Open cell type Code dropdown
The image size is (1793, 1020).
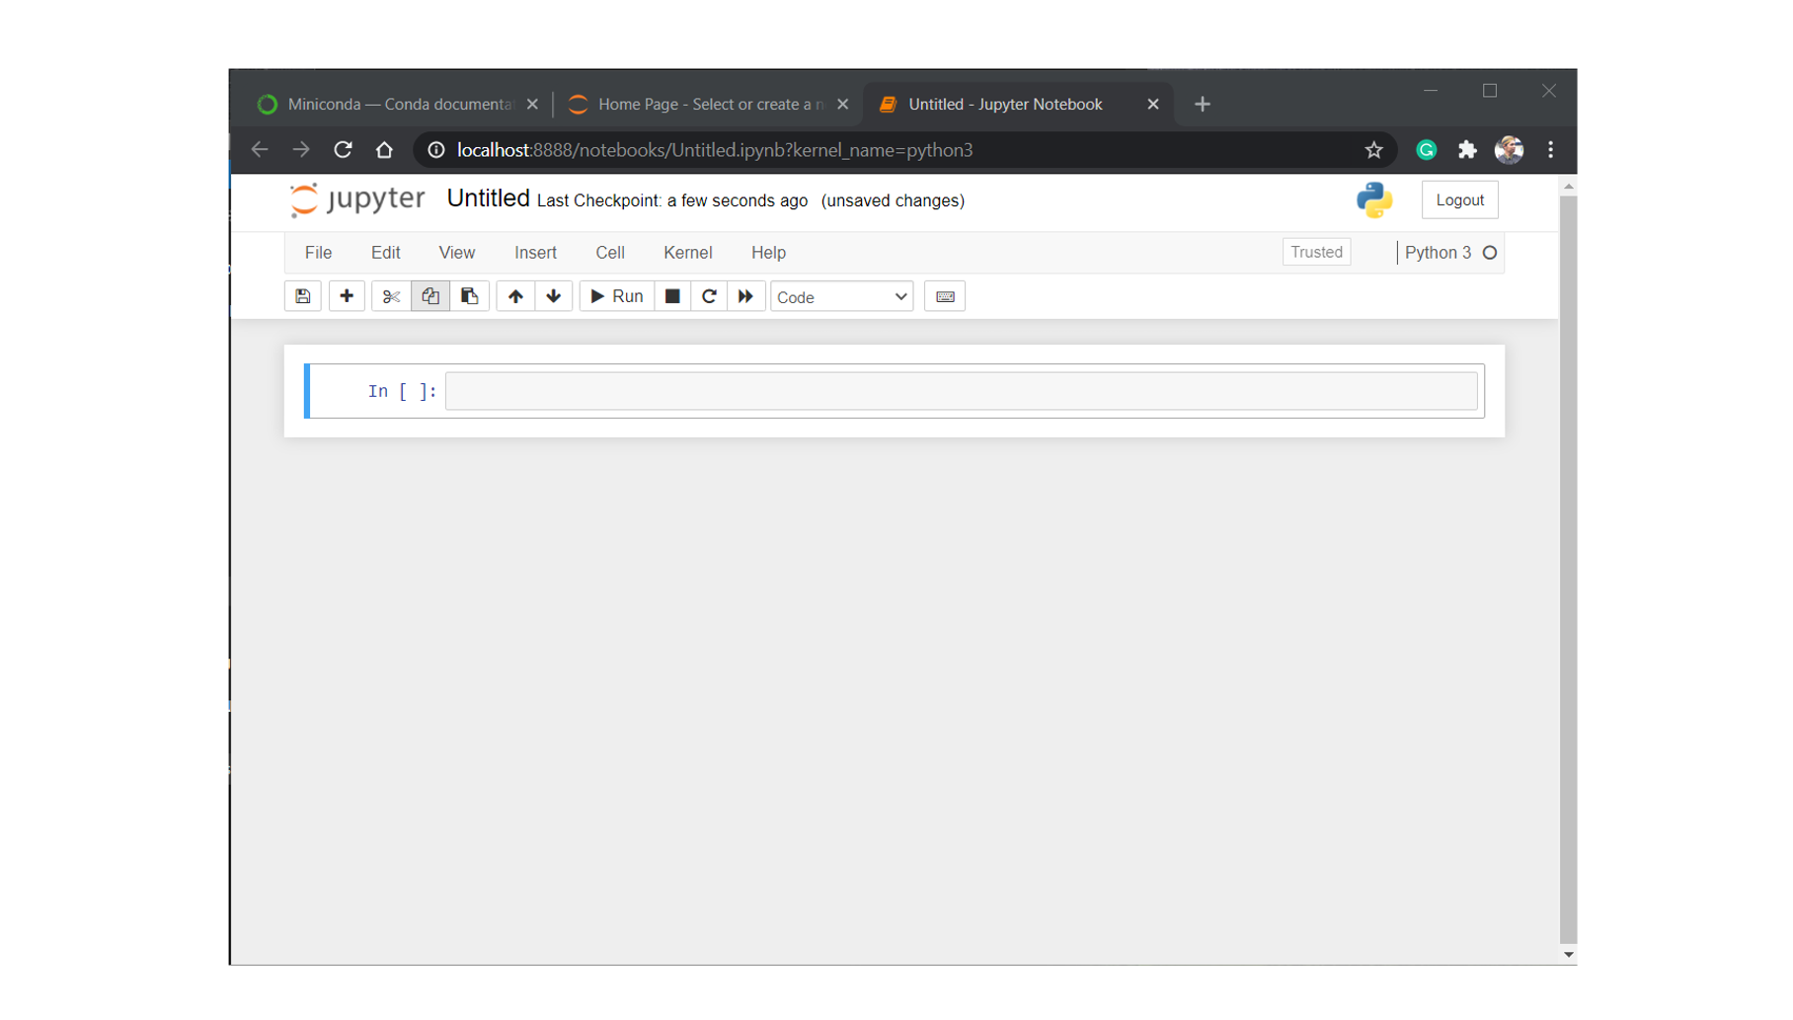[x=841, y=297]
